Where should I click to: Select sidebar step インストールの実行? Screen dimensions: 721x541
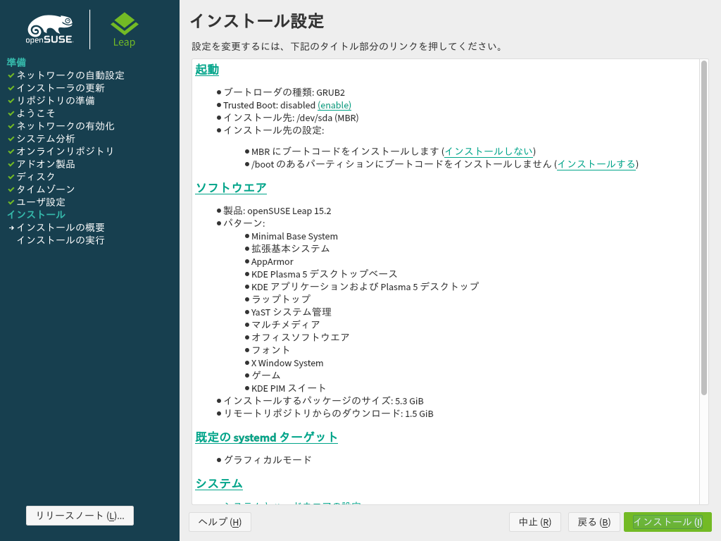[61, 240]
